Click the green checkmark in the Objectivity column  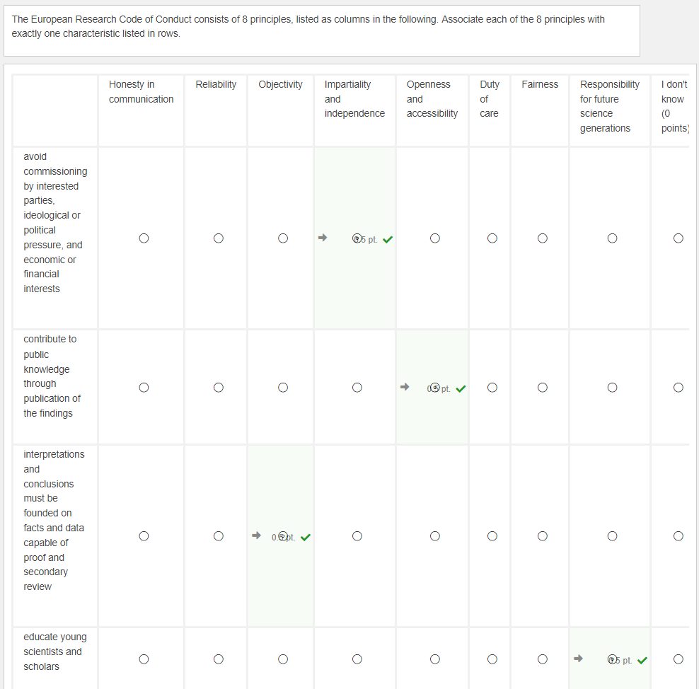pyautogui.click(x=305, y=537)
